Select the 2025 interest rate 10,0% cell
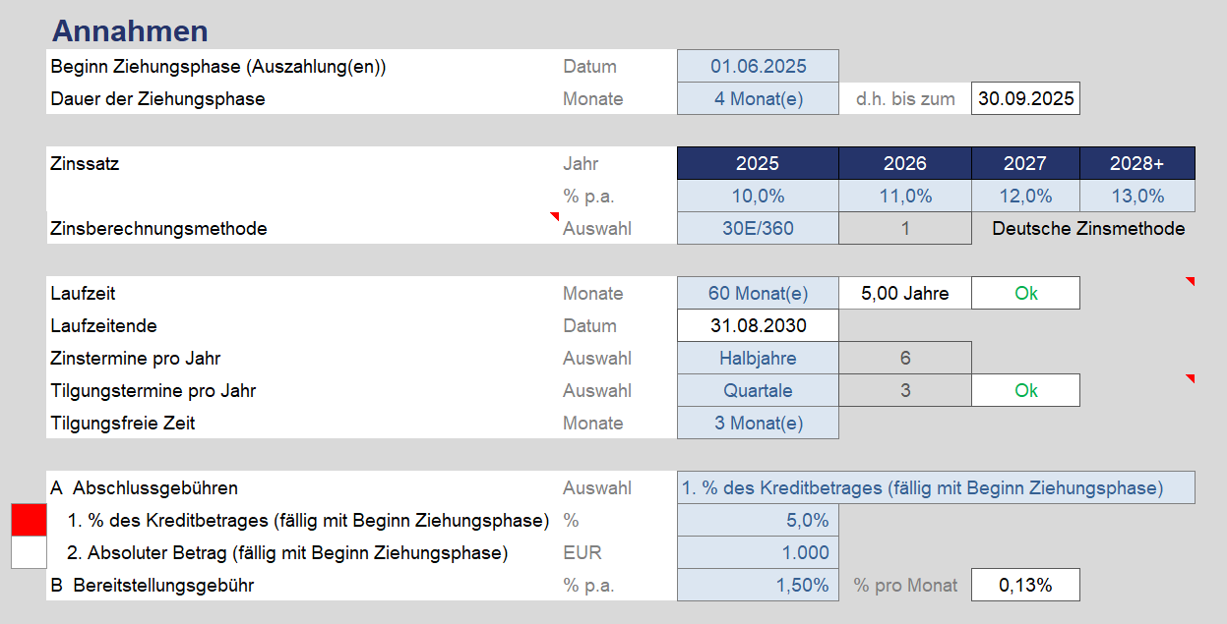 758,197
